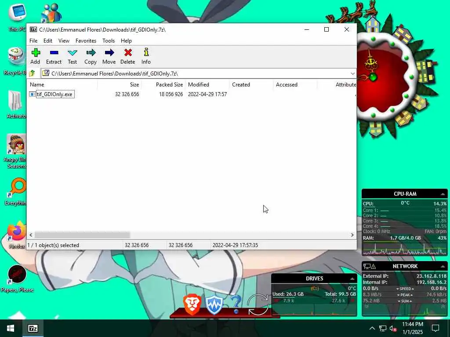Sort by the Packed Size column header

coord(163,85)
